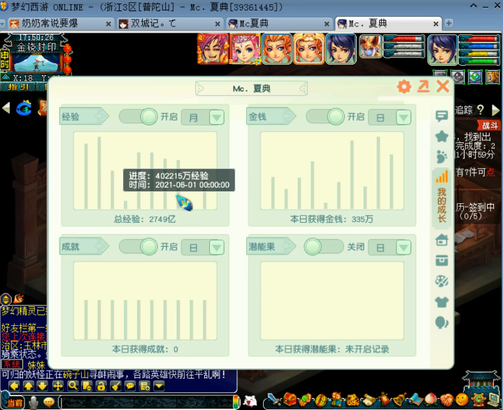Click the chat input text field

click(x=148, y=402)
